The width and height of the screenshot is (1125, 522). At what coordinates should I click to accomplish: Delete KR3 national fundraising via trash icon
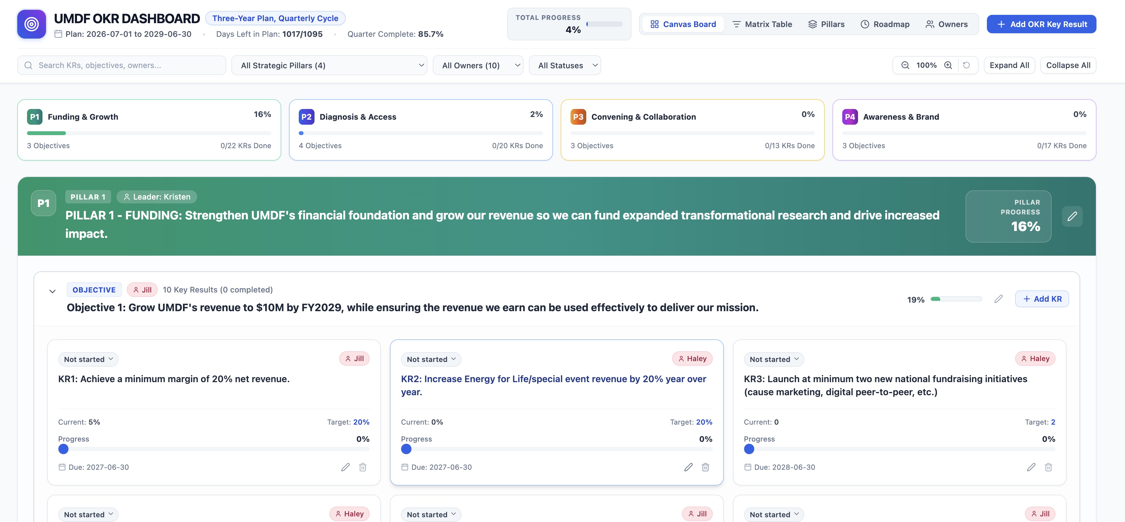pos(1048,467)
